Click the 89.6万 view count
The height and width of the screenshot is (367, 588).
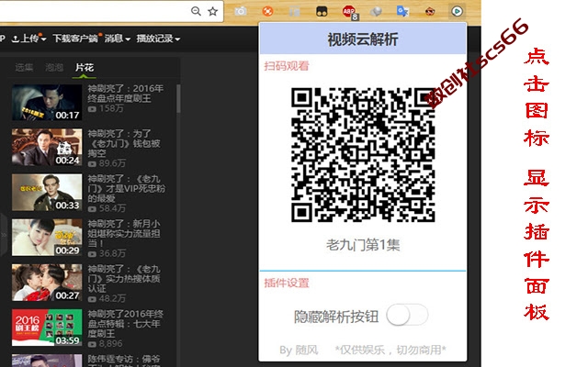112,163
